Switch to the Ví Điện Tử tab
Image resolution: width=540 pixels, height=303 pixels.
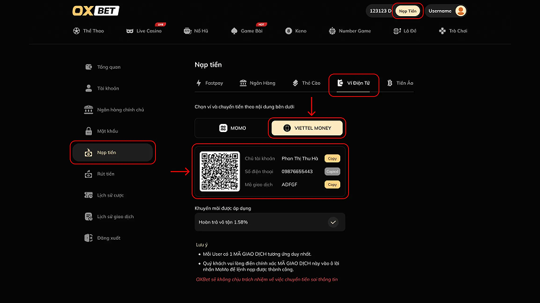[x=353, y=83]
